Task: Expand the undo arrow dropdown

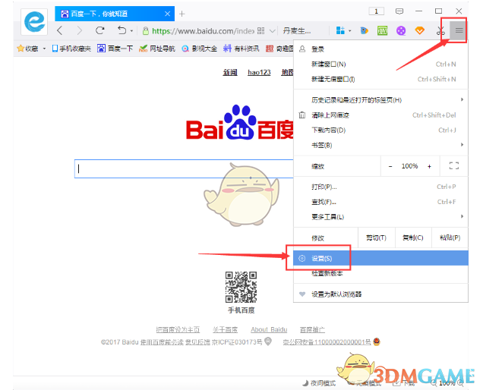Action: 131,31
